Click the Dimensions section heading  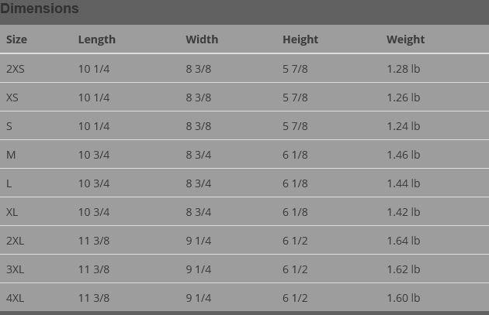tap(40, 9)
